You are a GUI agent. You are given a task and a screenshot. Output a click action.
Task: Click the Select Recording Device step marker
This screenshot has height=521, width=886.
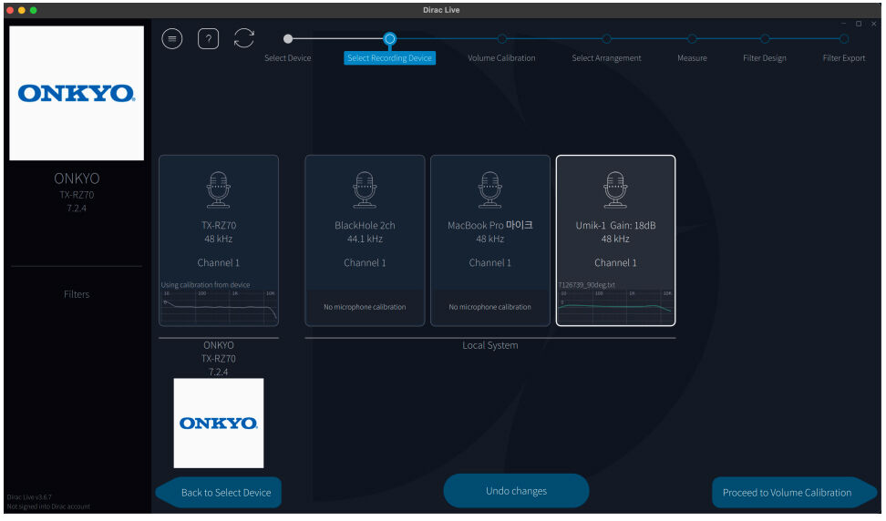pos(389,38)
